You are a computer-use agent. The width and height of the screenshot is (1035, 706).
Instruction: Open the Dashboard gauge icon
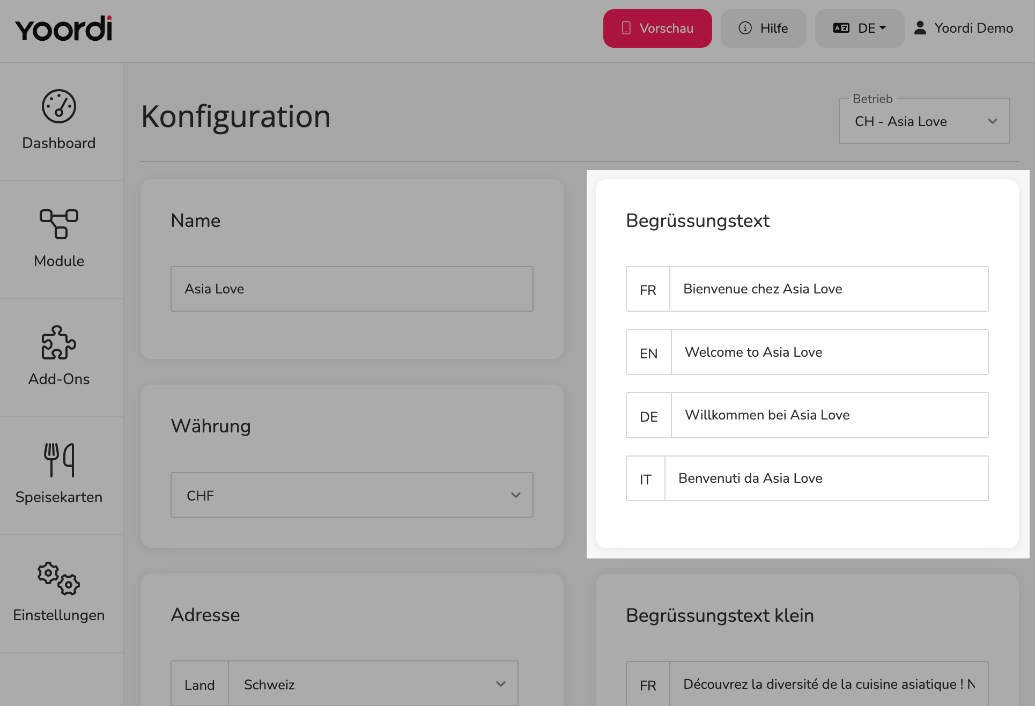[59, 106]
